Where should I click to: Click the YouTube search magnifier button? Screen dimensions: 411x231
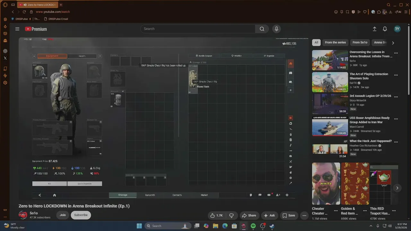(262, 29)
